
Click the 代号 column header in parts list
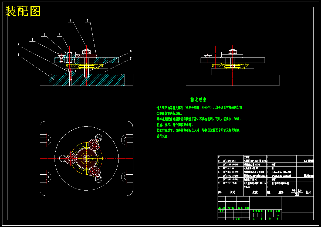point(232,192)
